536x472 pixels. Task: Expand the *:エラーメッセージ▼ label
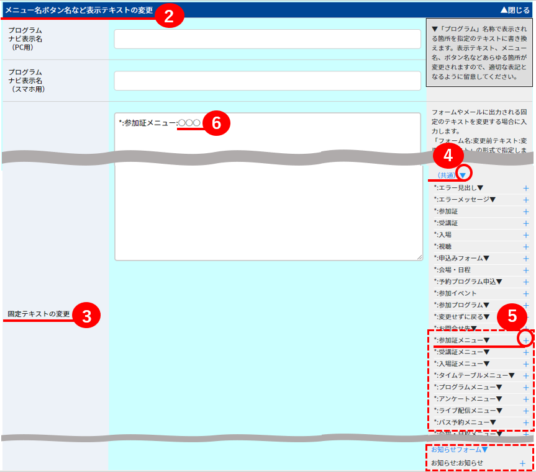point(465,199)
